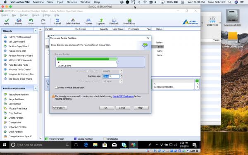
Task: Open the Disk menu
Action: pos(14,15)
